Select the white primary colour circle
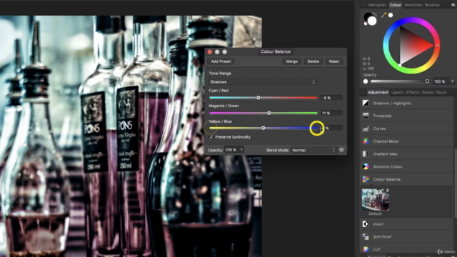Viewport: 457px width, 257px height. click(x=372, y=21)
